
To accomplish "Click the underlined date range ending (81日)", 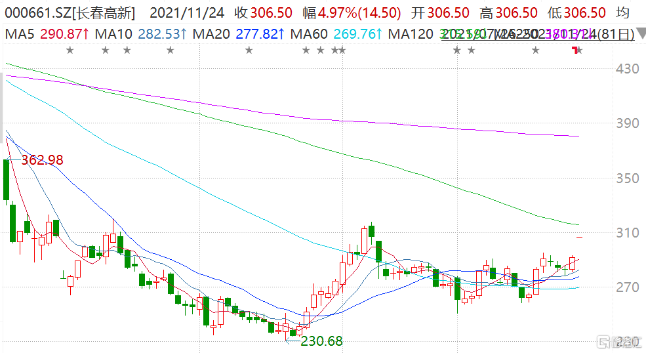I will point(538,35).
